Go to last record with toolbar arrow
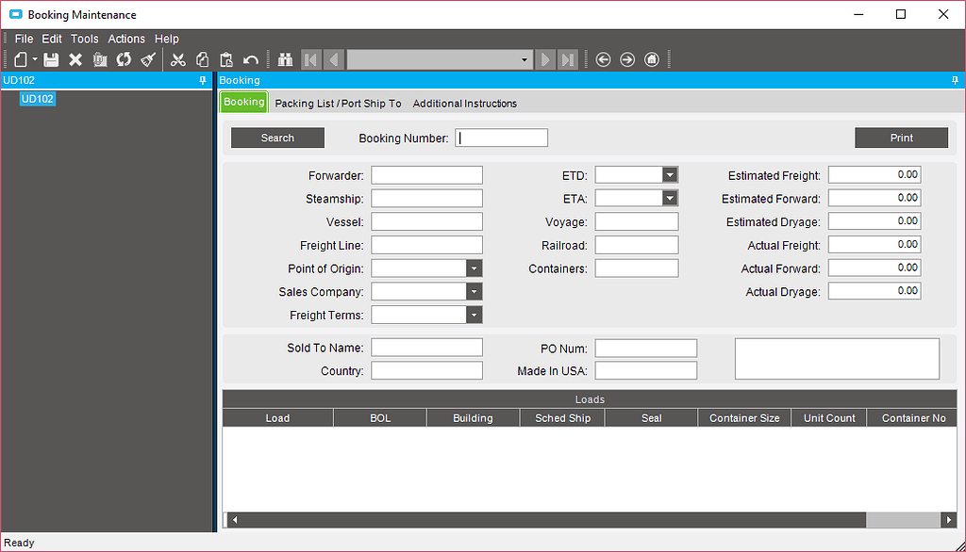966x552 pixels. (x=567, y=58)
